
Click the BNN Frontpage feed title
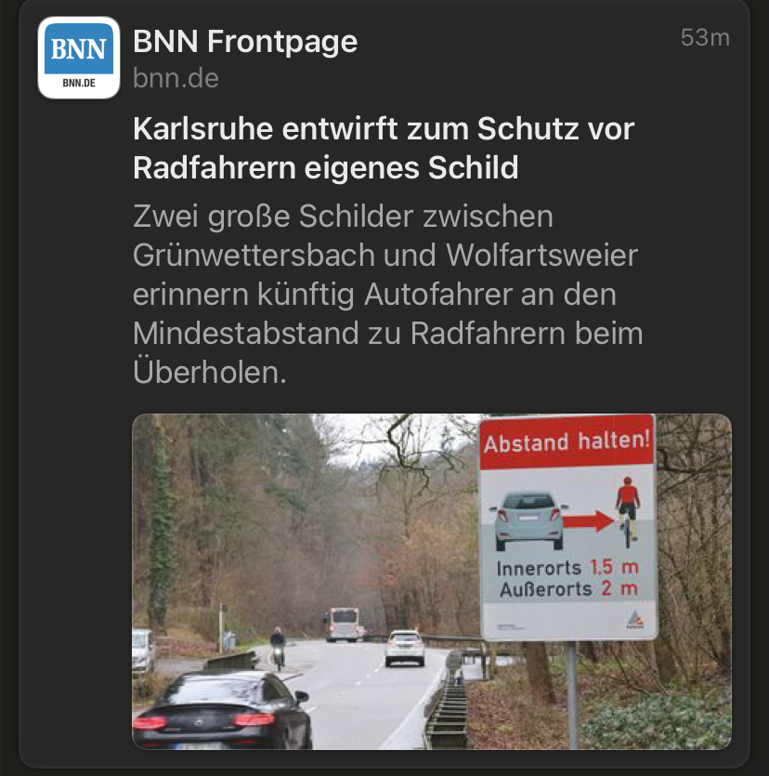245,41
